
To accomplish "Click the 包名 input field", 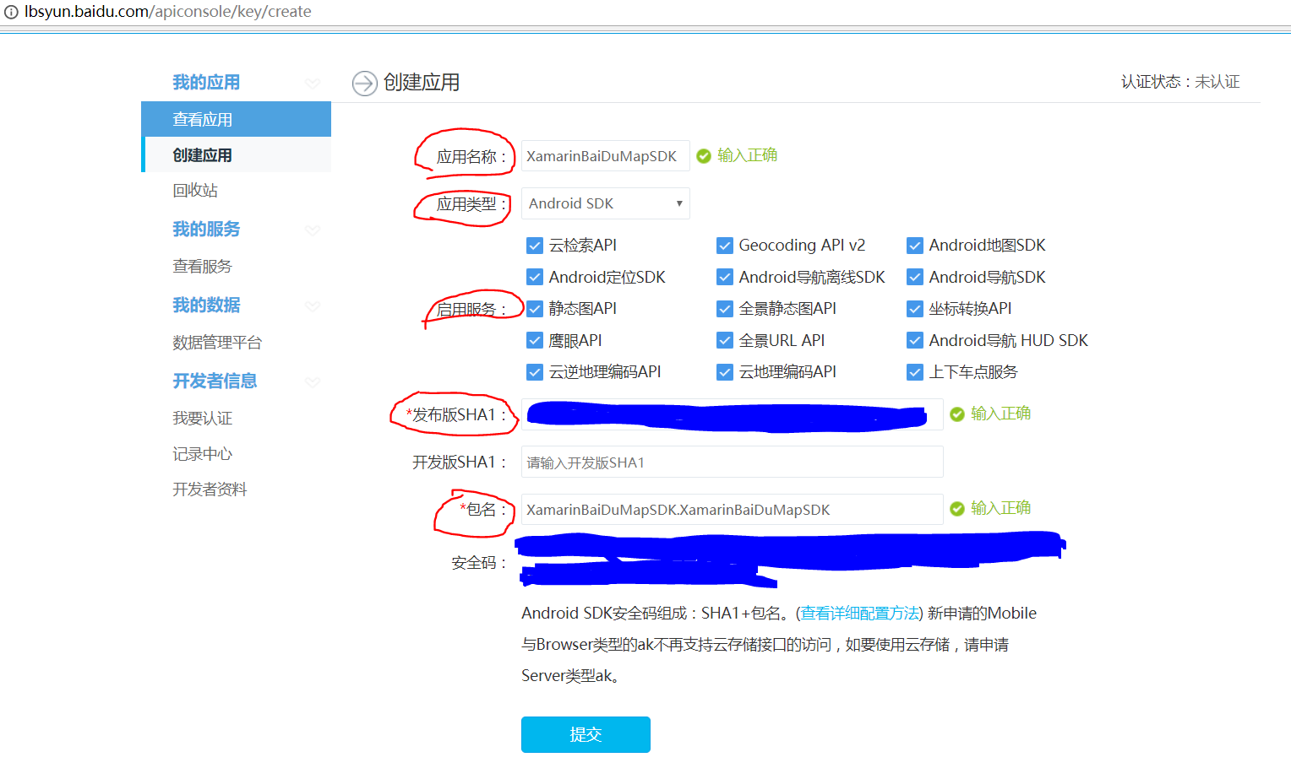I will [733, 510].
